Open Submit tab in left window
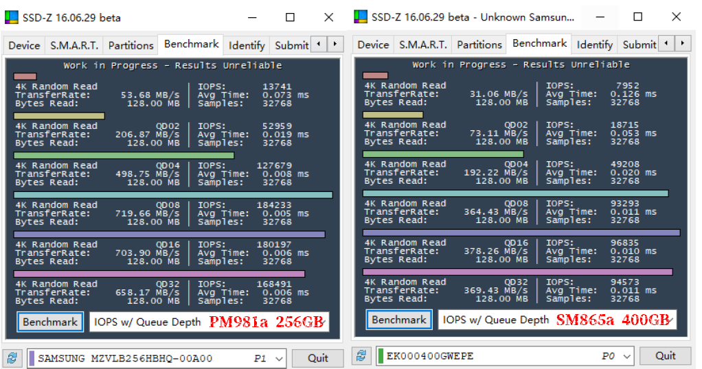702x369 pixels. 291,46
